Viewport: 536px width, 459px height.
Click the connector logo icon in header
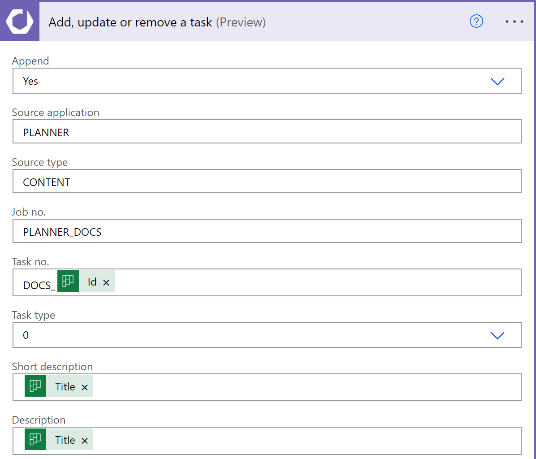(x=20, y=22)
